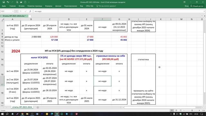Select column K header
The width and height of the screenshot is (206, 116).
click(x=161, y=19)
